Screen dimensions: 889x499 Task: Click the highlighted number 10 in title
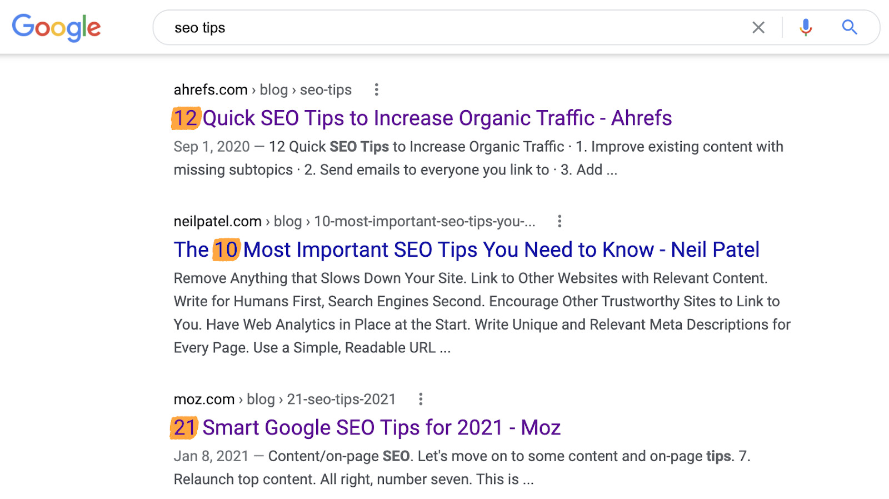coord(226,250)
